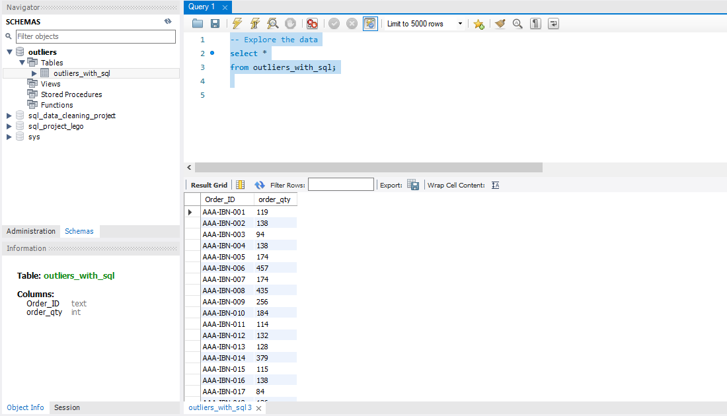Screen dimensions: 727x416
Task: Open the Session tab
Action: click(x=67, y=407)
